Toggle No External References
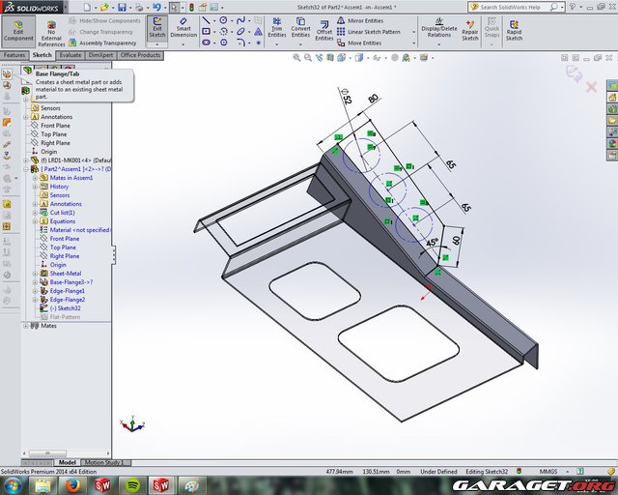This screenshot has height=495, width=618. coord(51,31)
